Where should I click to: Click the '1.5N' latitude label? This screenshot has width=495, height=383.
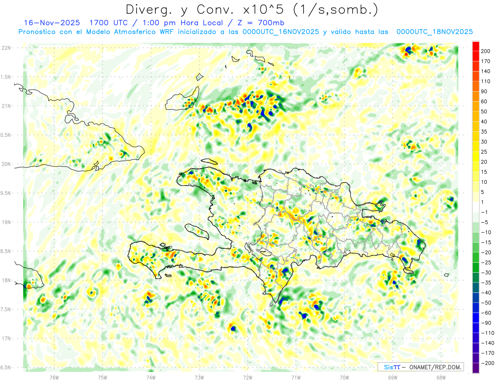pos(6,77)
